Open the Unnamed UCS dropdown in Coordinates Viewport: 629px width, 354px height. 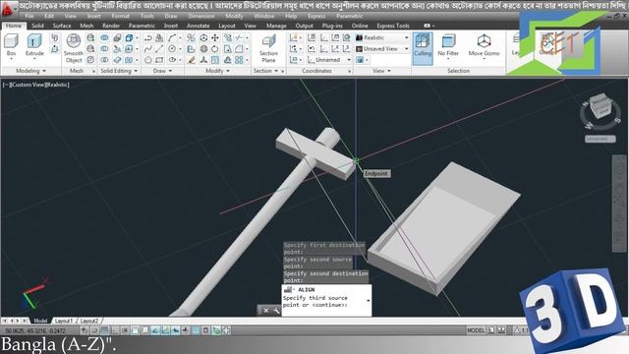pos(329,60)
